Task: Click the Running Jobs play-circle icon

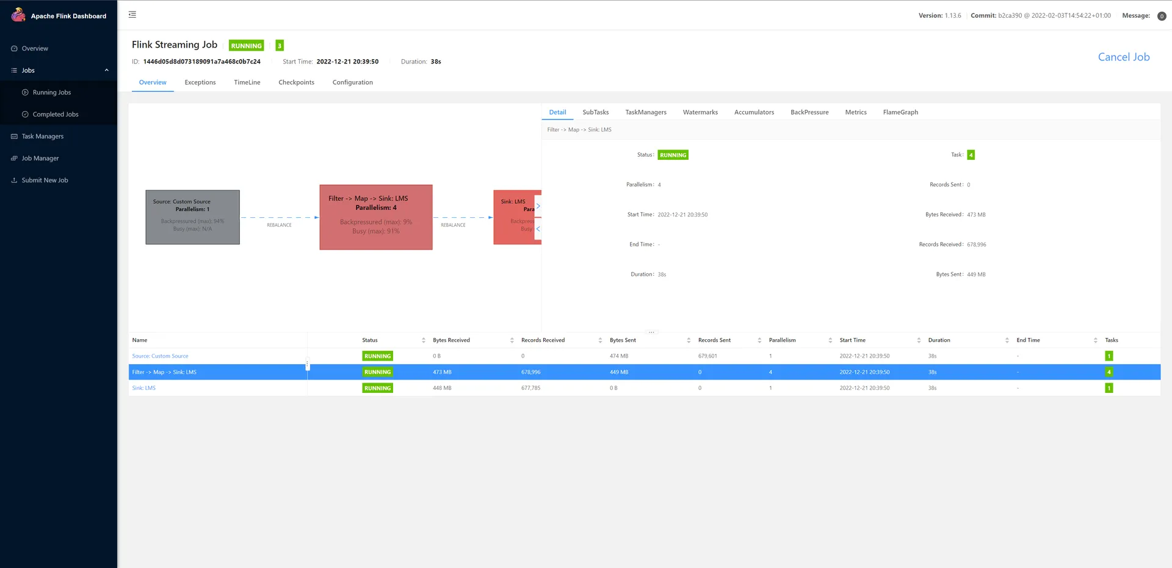Action: coord(25,93)
